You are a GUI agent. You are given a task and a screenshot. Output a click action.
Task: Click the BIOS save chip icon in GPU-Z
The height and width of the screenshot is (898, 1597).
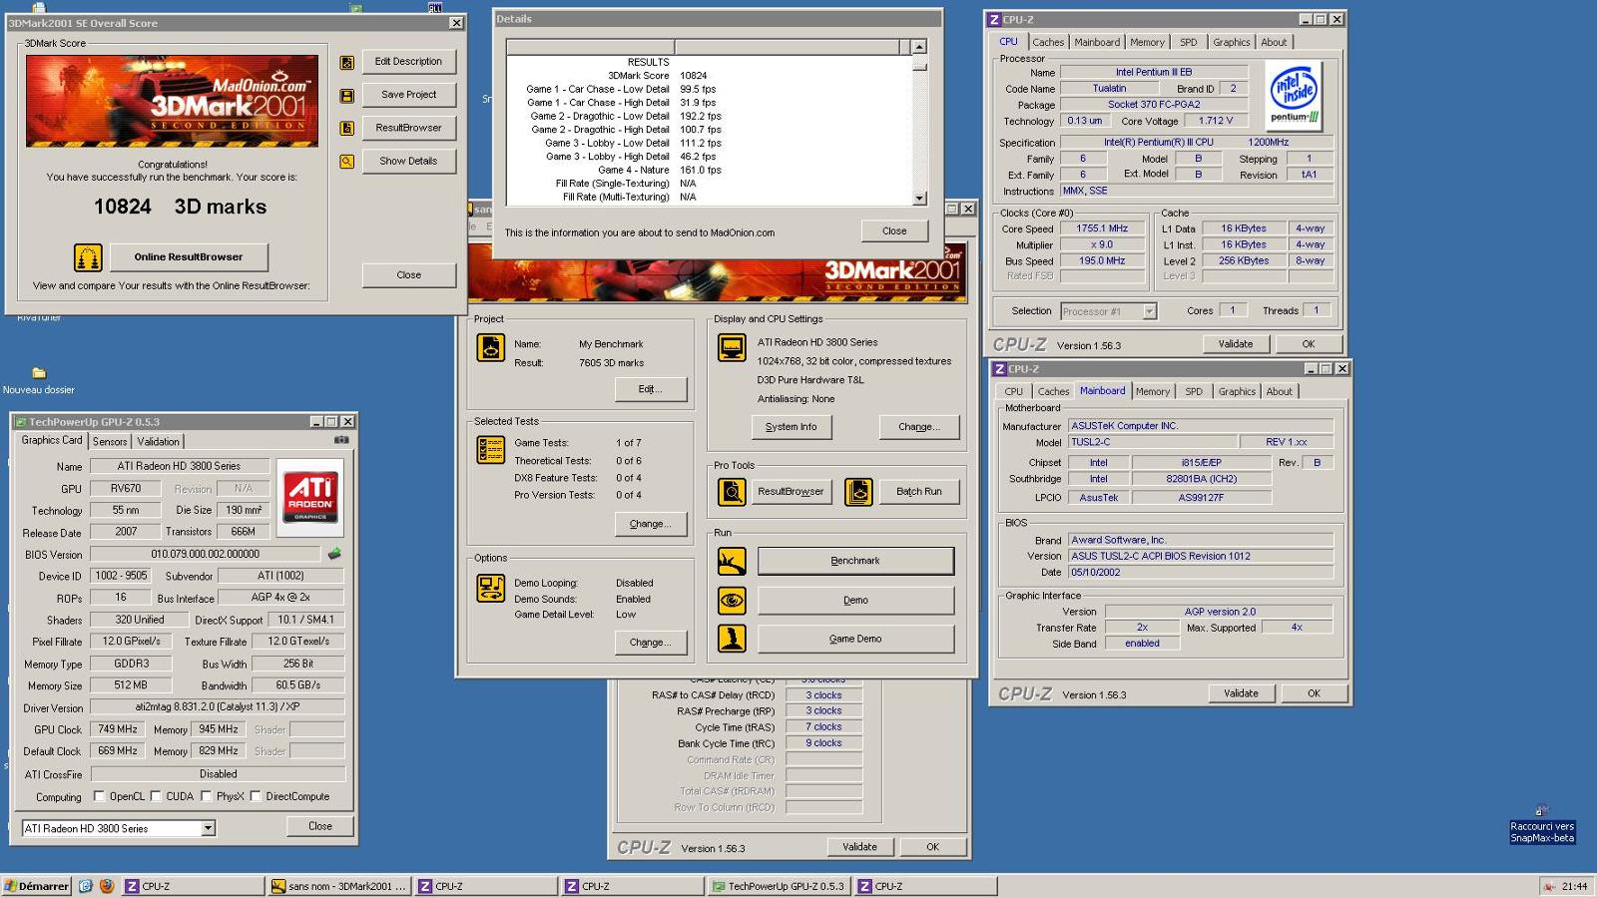click(334, 554)
